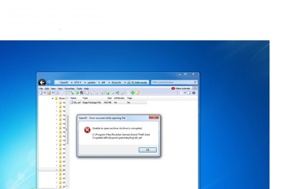
Task: Click the green refresh arrows document icon
Action: tap(122, 93)
